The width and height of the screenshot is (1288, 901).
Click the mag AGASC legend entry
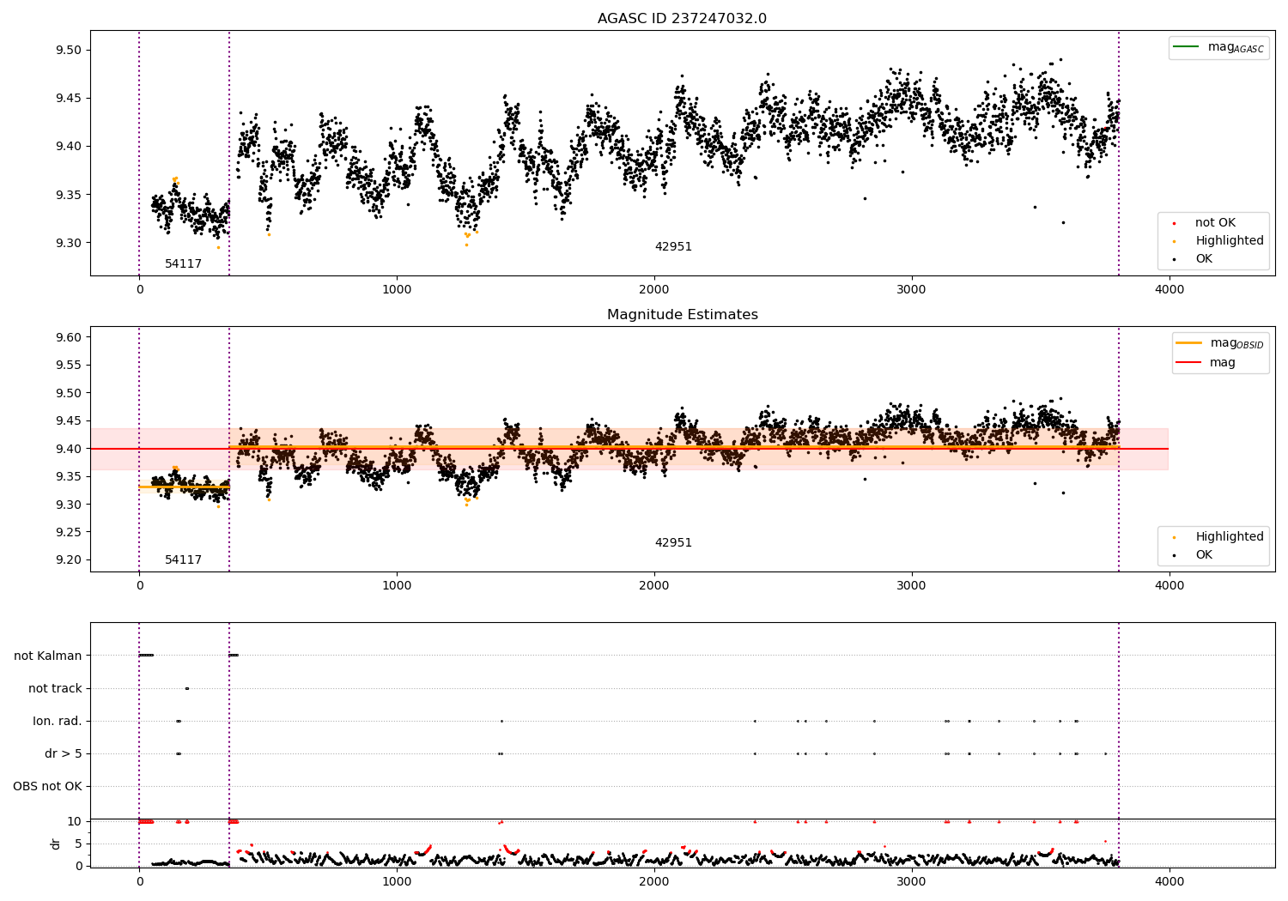pos(1218,47)
